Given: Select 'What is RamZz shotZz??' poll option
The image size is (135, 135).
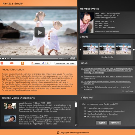Looking at the screenshot, I should (x=85, y=117).
